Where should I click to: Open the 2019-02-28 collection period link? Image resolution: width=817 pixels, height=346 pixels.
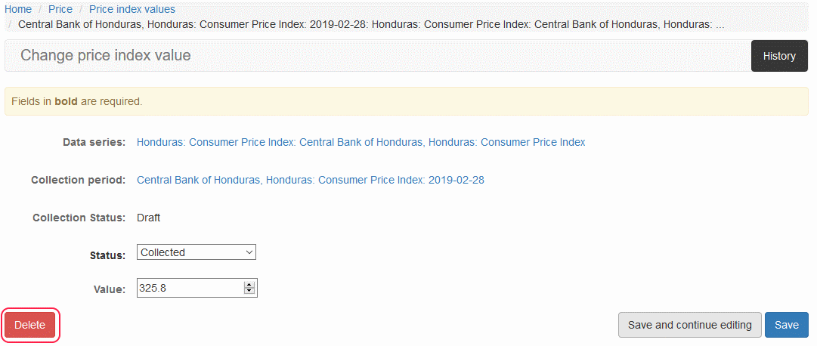point(310,180)
